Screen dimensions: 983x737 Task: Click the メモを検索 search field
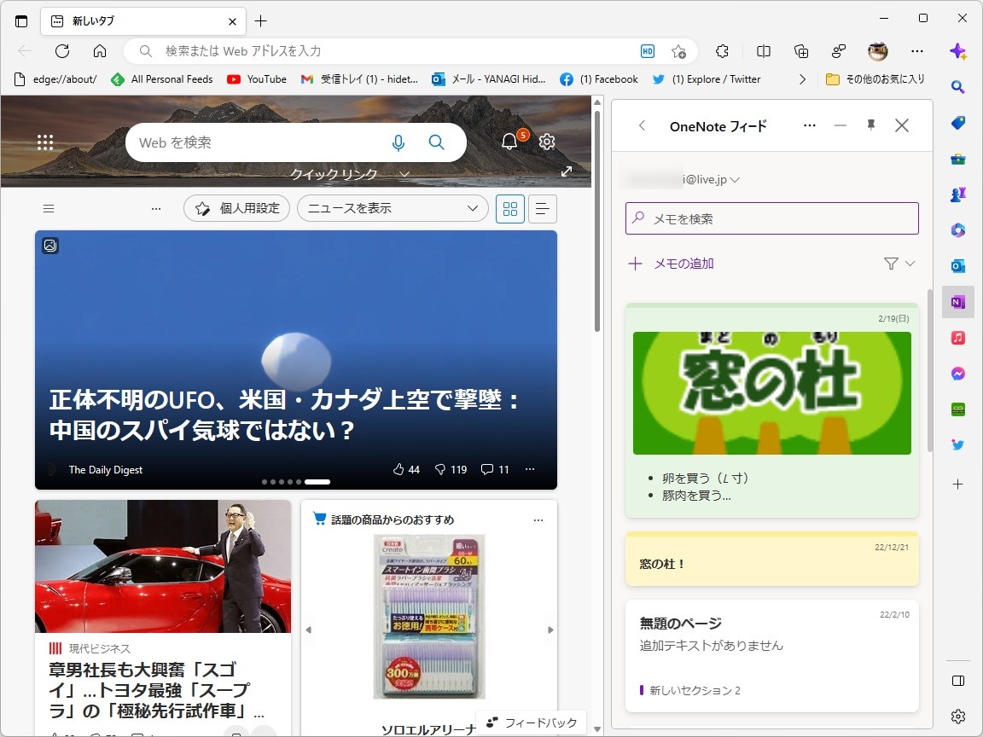(x=771, y=218)
